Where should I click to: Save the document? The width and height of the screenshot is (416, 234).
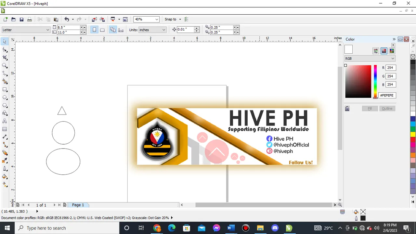point(21,19)
